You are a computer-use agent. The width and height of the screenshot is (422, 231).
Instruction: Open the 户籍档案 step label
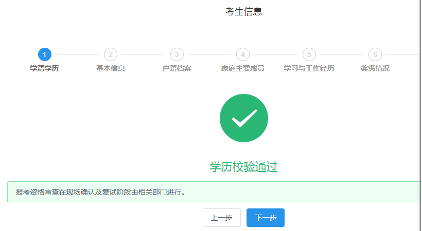point(177,68)
